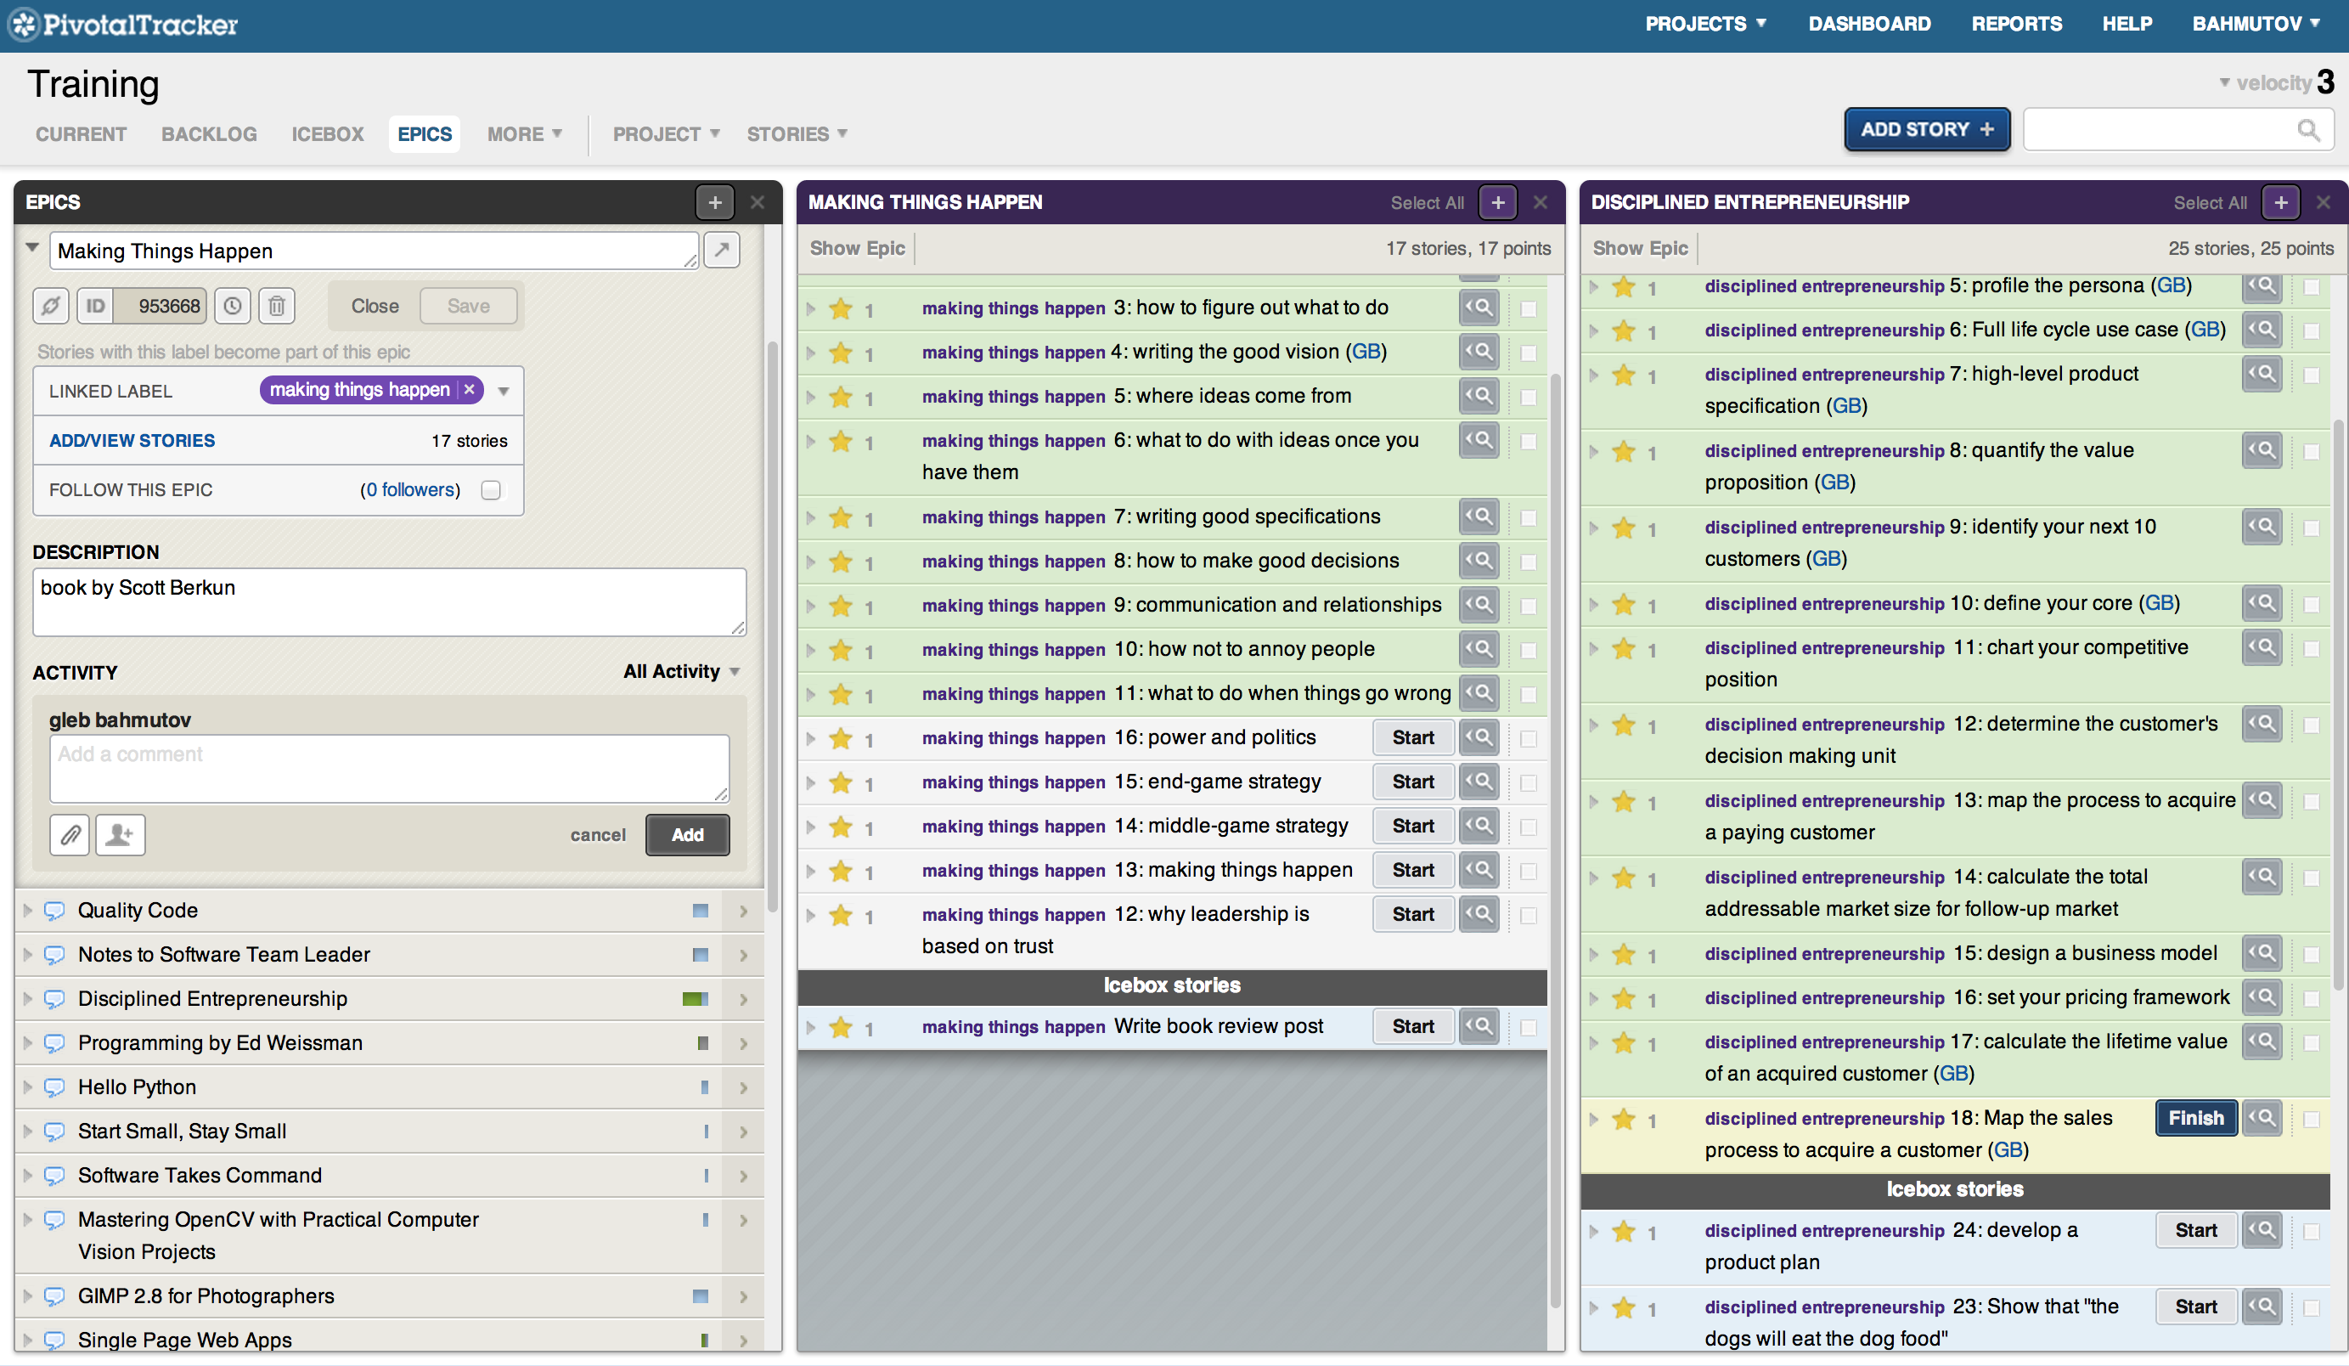The image size is (2349, 1366).
Task: Click the progress bar of Disciplined Entrepreneurship epic
Action: 696,999
